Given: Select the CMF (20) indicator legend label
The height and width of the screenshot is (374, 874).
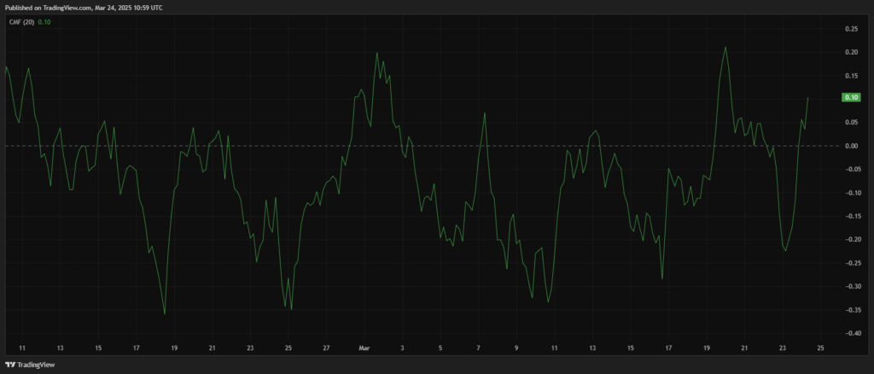Looking at the screenshot, I should [21, 22].
